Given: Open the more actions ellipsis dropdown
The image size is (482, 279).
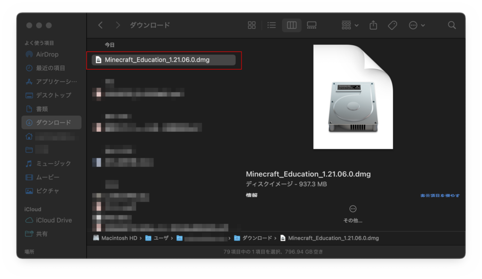Looking at the screenshot, I should coord(417,25).
